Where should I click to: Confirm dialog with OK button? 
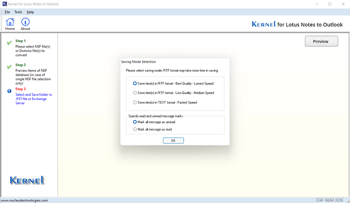click(x=173, y=140)
